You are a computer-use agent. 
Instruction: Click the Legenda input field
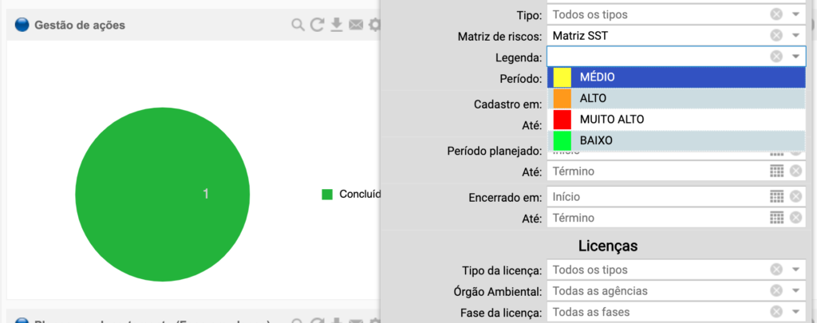[654, 57]
